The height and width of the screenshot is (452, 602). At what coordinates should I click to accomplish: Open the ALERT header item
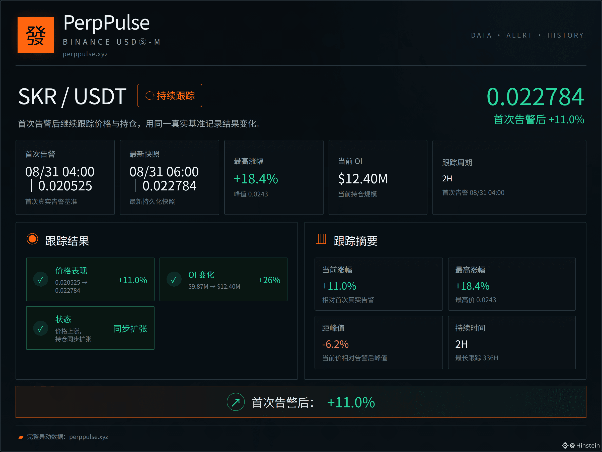[519, 35]
